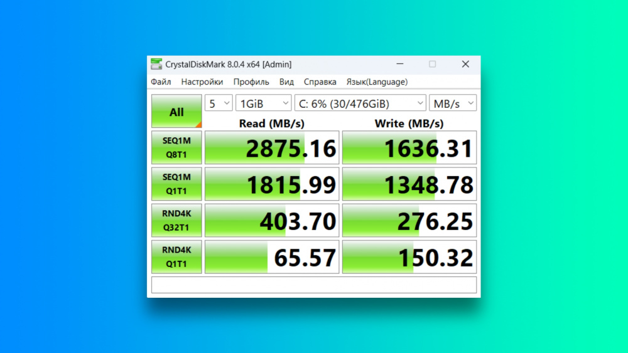Click the Write (MB/s) column header
The image size is (628, 353).
409,123
